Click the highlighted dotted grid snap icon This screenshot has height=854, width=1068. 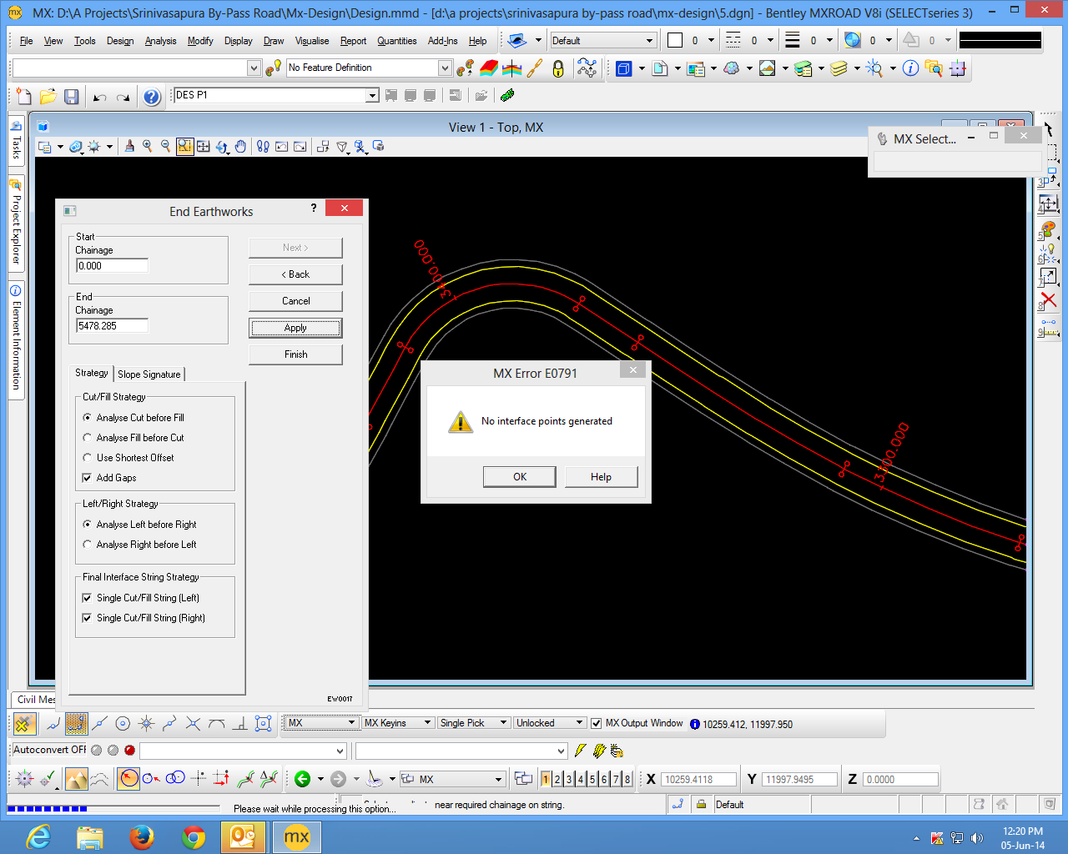point(76,723)
